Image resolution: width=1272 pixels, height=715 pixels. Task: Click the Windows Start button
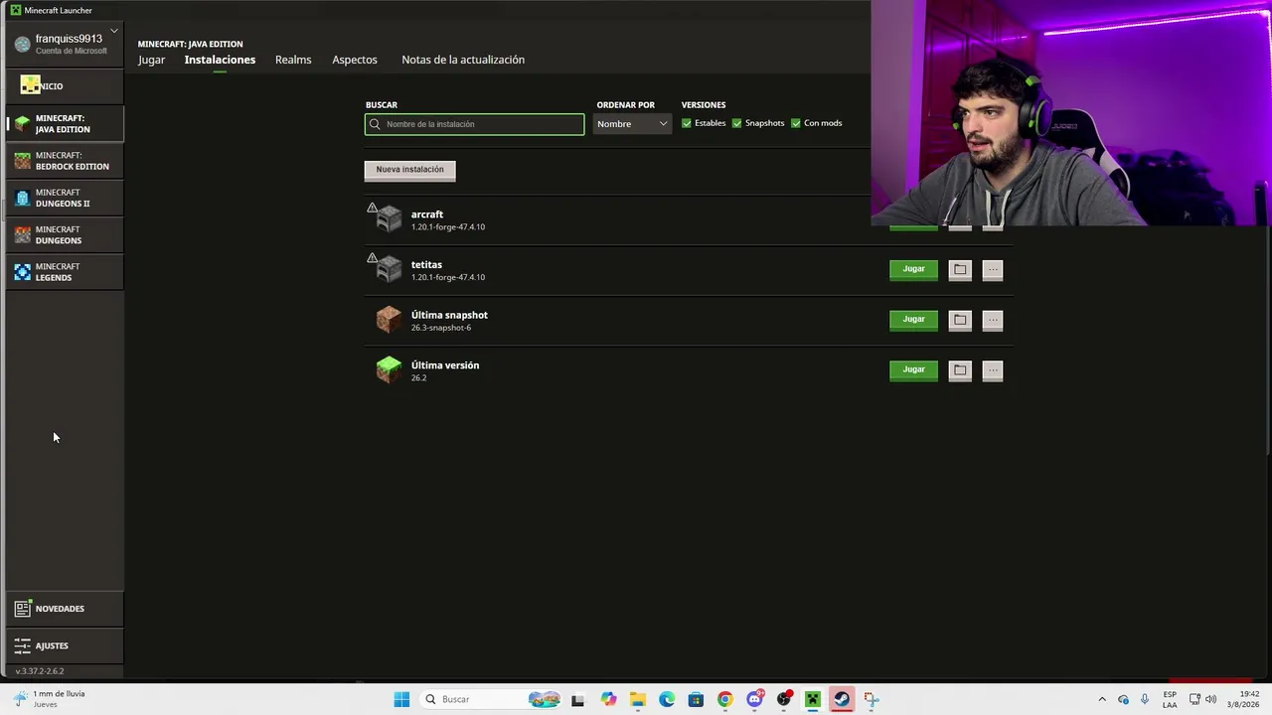[x=401, y=699]
